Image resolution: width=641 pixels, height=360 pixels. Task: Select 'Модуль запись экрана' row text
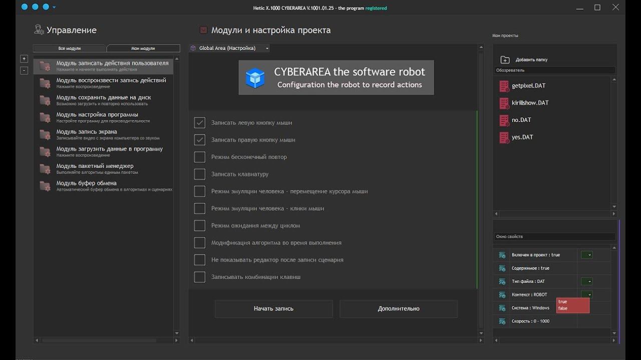tap(87, 131)
